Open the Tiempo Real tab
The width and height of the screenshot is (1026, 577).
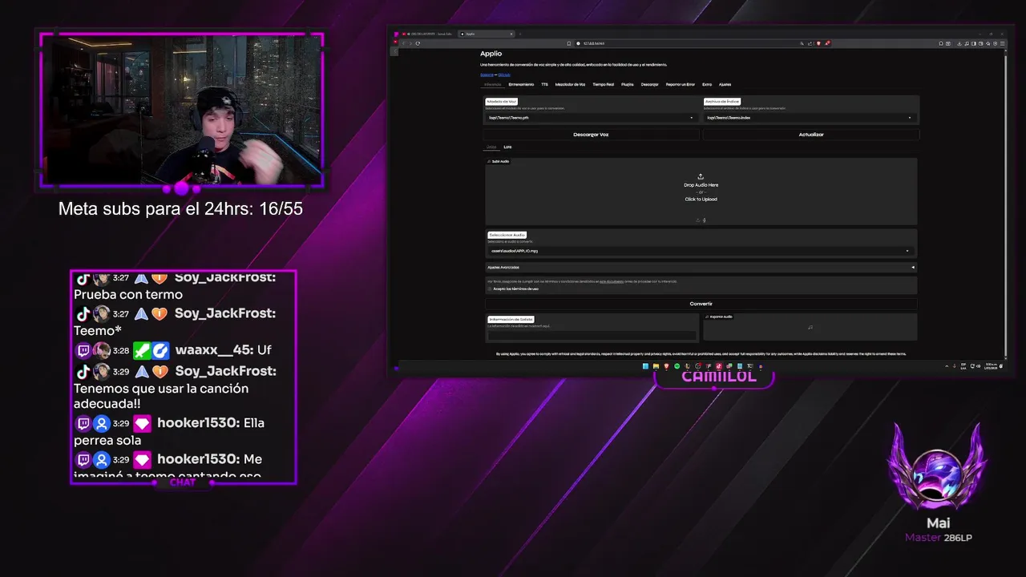[604, 84]
